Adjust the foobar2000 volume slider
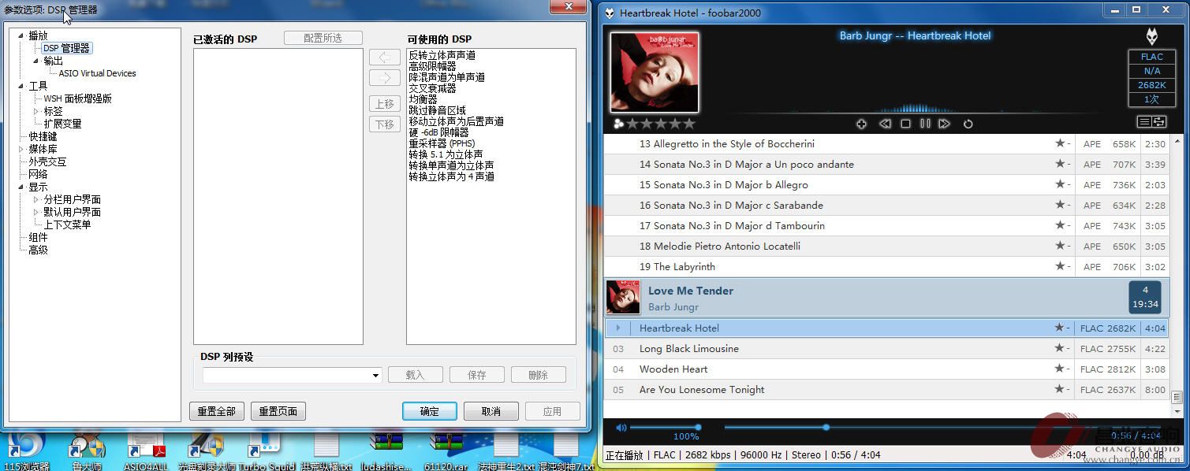Image resolution: width=1190 pixels, height=471 pixels. point(663,428)
